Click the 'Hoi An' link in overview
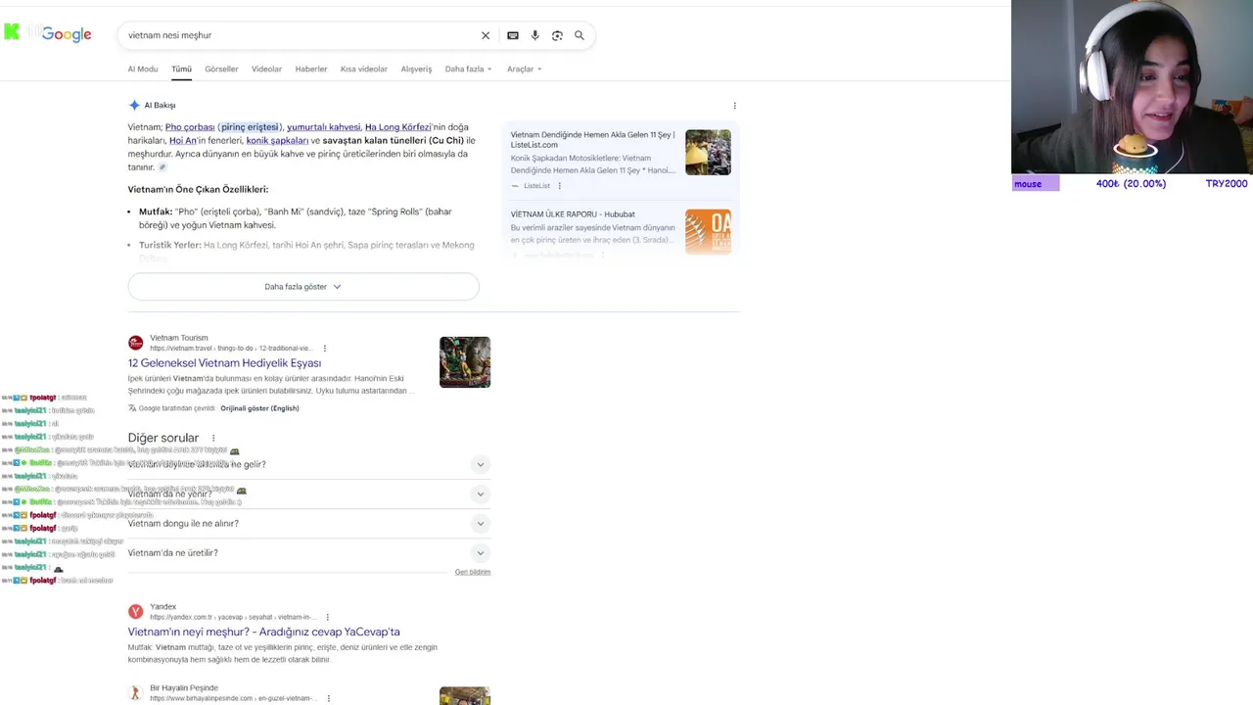The height and width of the screenshot is (705, 1253). 183,141
